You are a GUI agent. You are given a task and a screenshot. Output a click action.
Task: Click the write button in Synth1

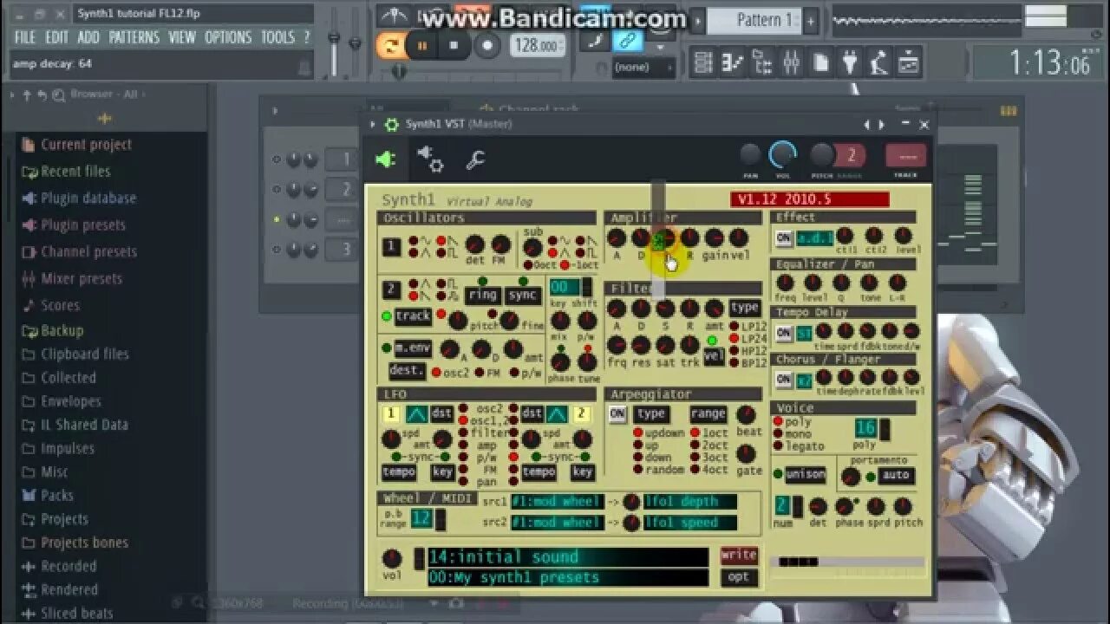pos(739,556)
